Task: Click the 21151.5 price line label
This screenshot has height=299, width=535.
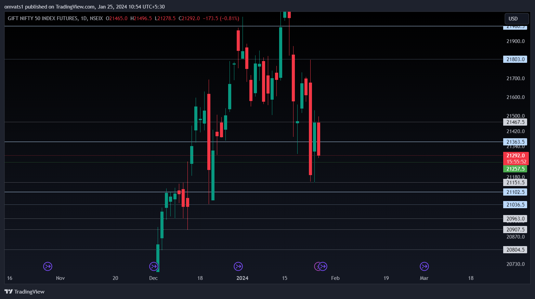Action: click(x=515, y=183)
